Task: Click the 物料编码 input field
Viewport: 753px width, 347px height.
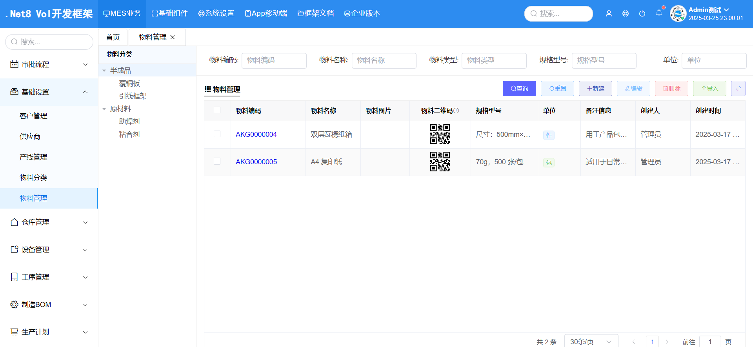Action: click(x=274, y=60)
